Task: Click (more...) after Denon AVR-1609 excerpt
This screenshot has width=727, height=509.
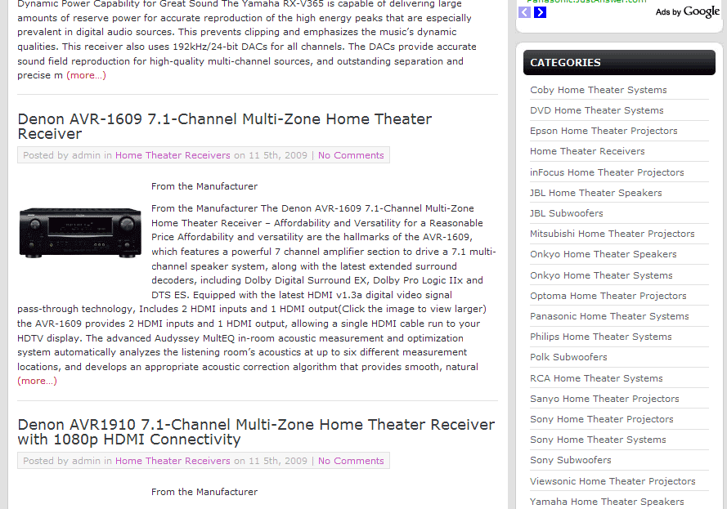Action: (x=37, y=381)
